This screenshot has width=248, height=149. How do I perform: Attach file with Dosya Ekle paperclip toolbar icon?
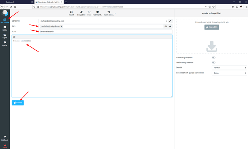[x=81, y=13]
